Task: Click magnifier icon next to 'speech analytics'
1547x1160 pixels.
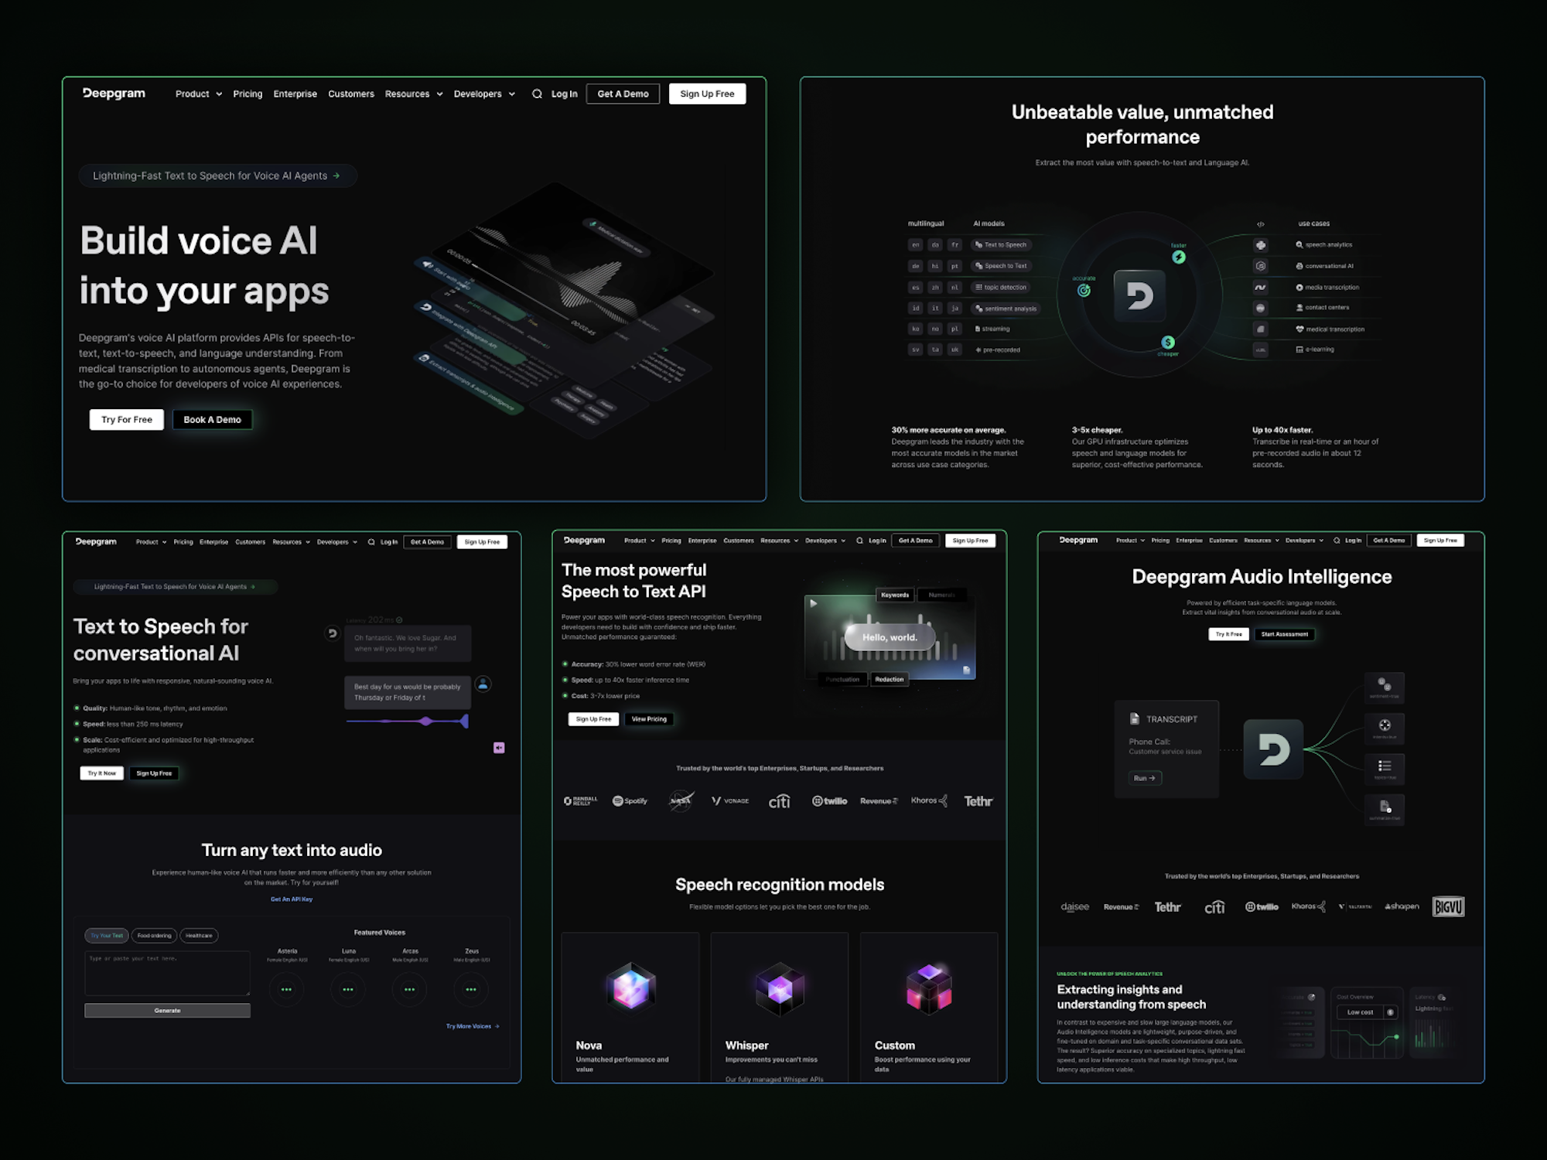Action: [1299, 244]
